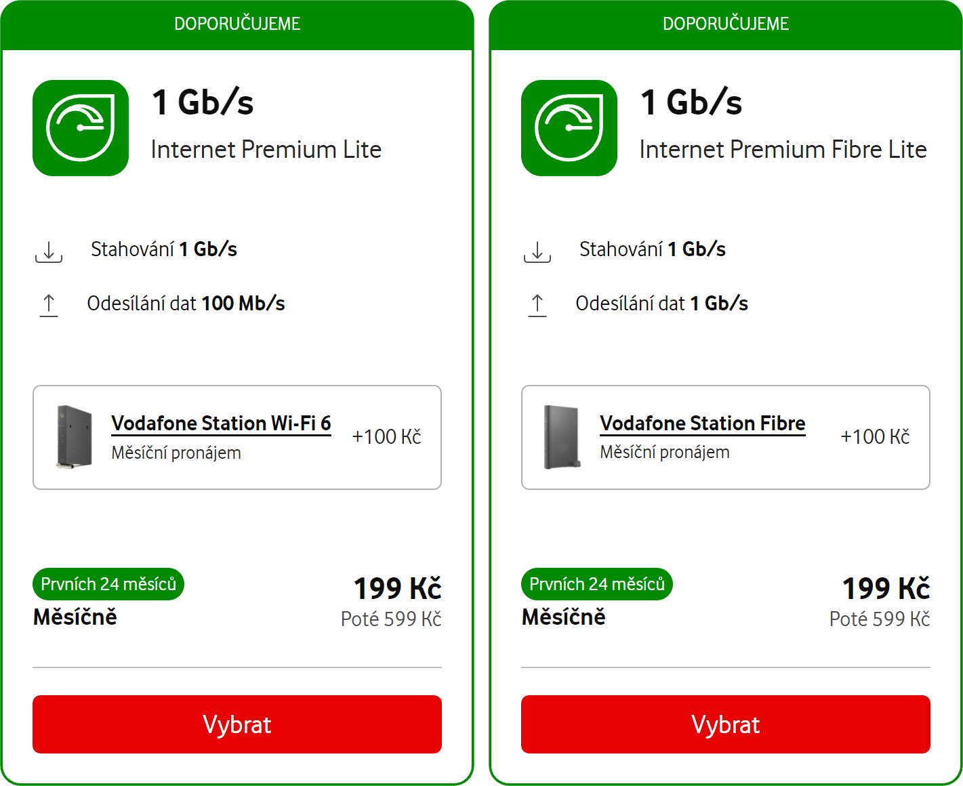
Task: Click the download icon in the Fibre Lite card
Action: [x=537, y=251]
